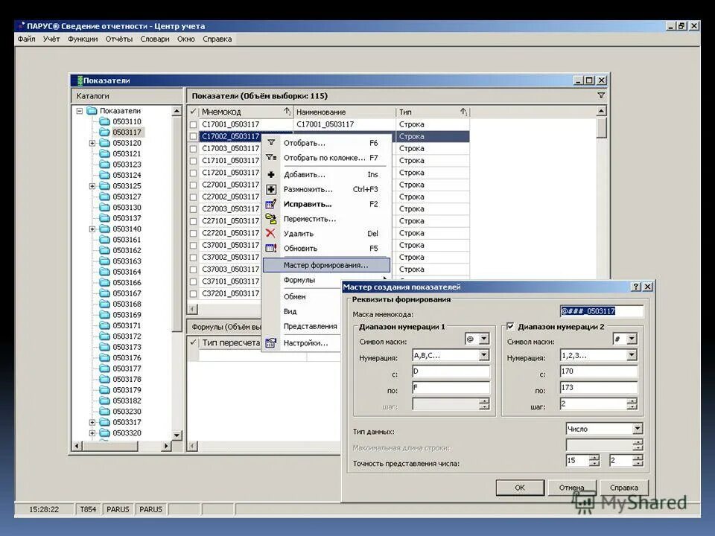This screenshot has height=536, width=715.
Task: Increase the precision value 15 spinner
Action: point(594,458)
